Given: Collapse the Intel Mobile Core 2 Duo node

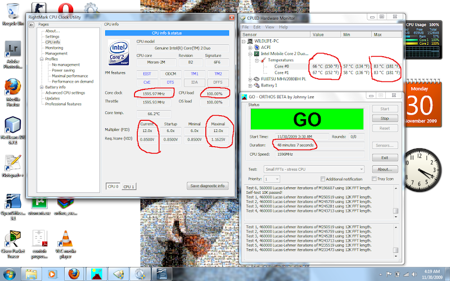Looking at the screenshot, I should pyautogui.click(x=250, y=54).
